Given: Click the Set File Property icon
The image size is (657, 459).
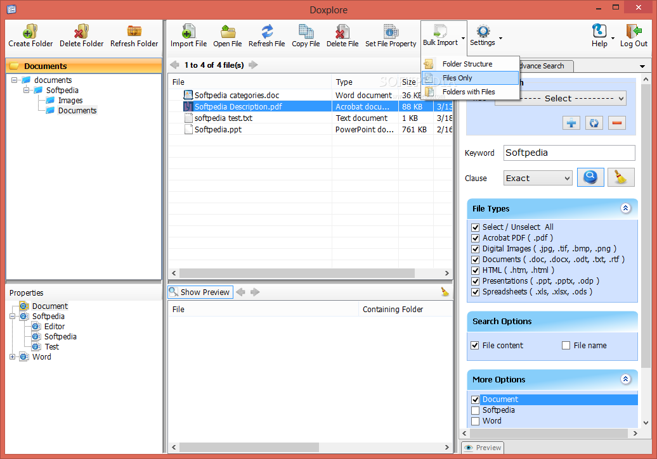Looking at the screenshot, I should click(x=391, y=32).
